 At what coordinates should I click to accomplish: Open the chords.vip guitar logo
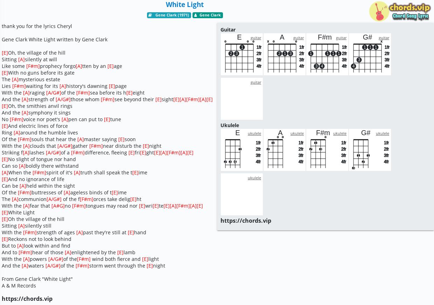coord(400,11)
